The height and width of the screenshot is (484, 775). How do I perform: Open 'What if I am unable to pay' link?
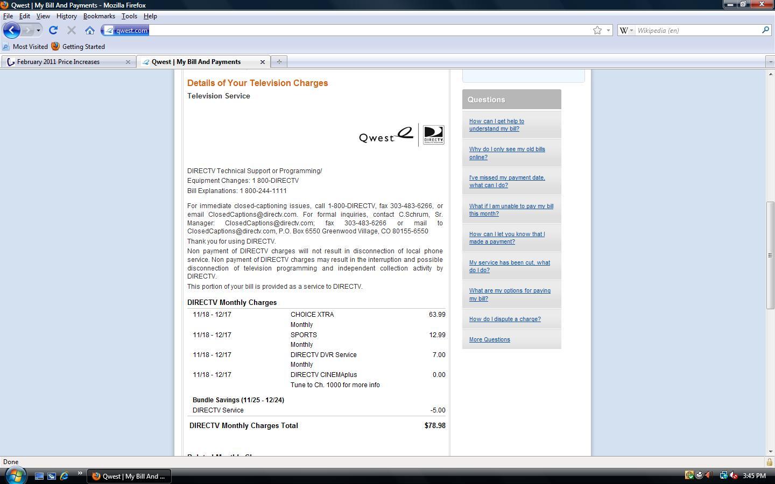point(511,210)
